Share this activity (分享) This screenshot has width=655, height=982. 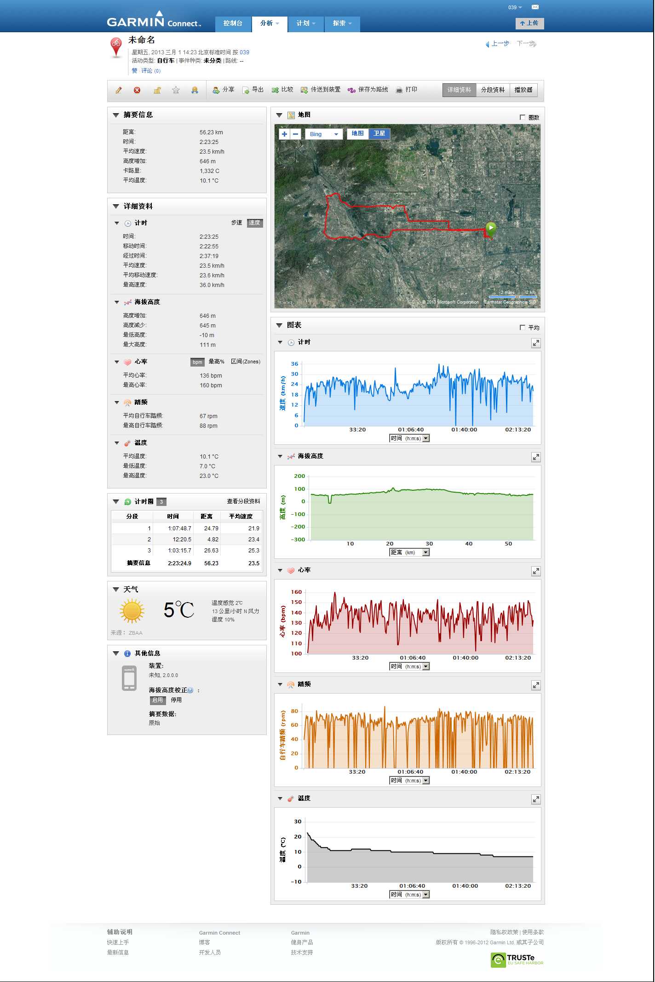(x=224, y=90)
